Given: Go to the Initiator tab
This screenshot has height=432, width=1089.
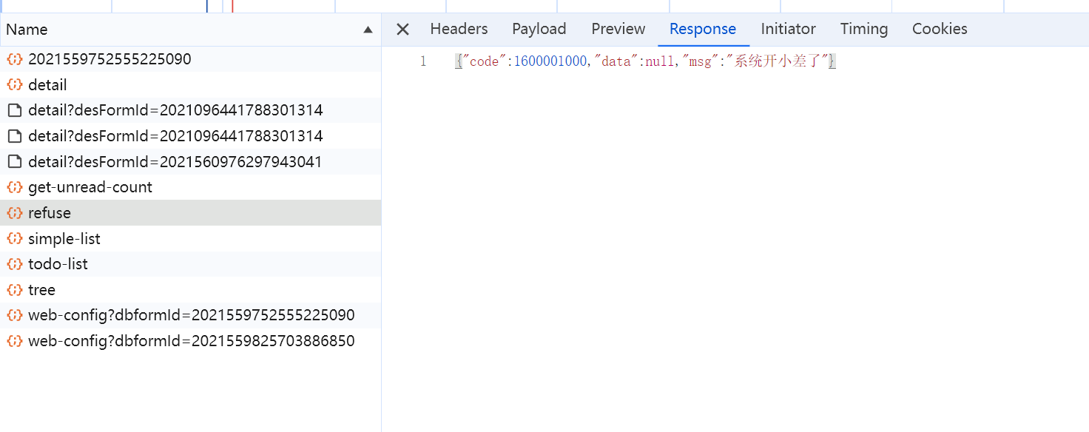Looking at the screenshot, I should [788, 29].
